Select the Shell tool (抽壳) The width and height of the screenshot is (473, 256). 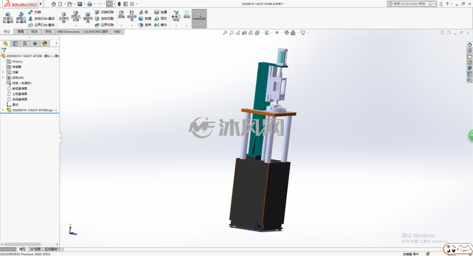[145, 25]
